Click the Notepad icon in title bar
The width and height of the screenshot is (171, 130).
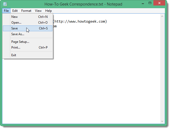pyautogui.click(x=5, y=4)
